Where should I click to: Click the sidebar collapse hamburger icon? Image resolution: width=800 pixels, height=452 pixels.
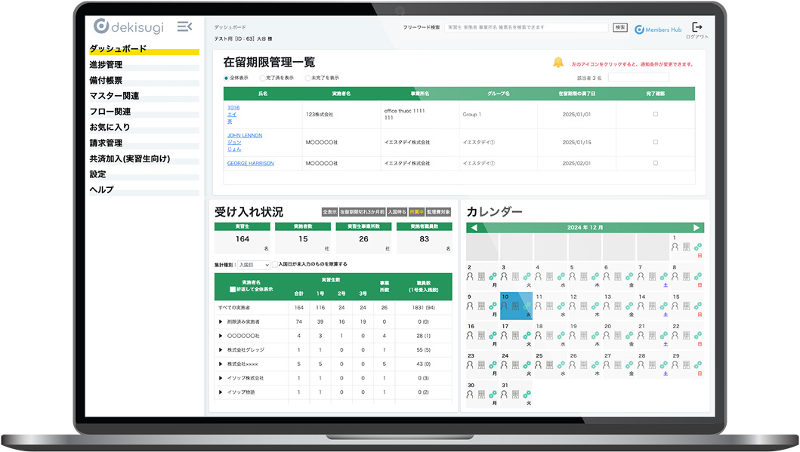coord(184,25)
